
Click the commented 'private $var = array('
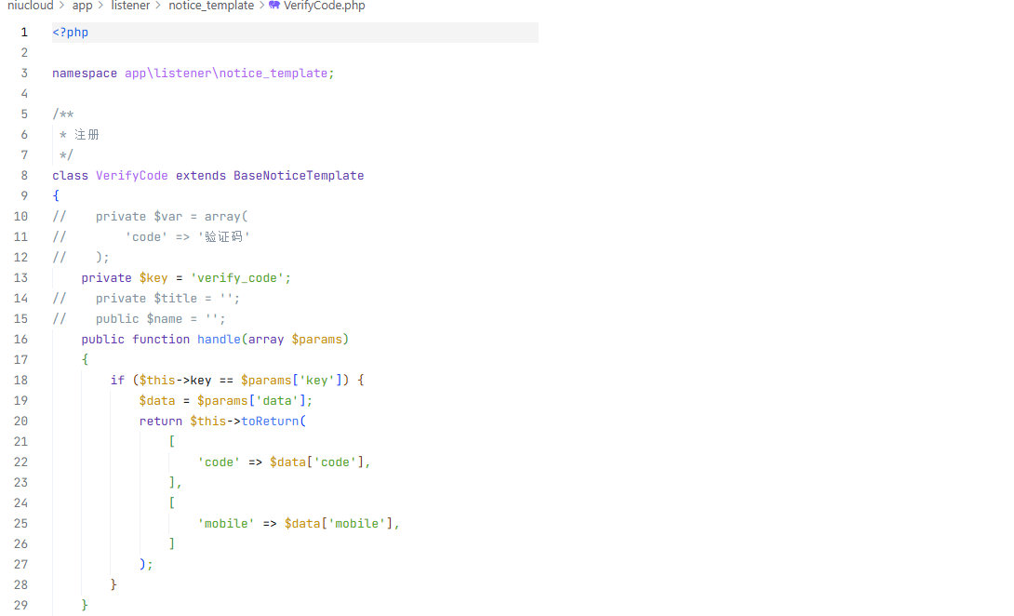click(171, 216)
